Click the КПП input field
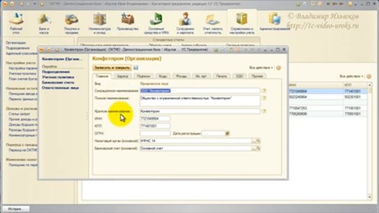 155,126
